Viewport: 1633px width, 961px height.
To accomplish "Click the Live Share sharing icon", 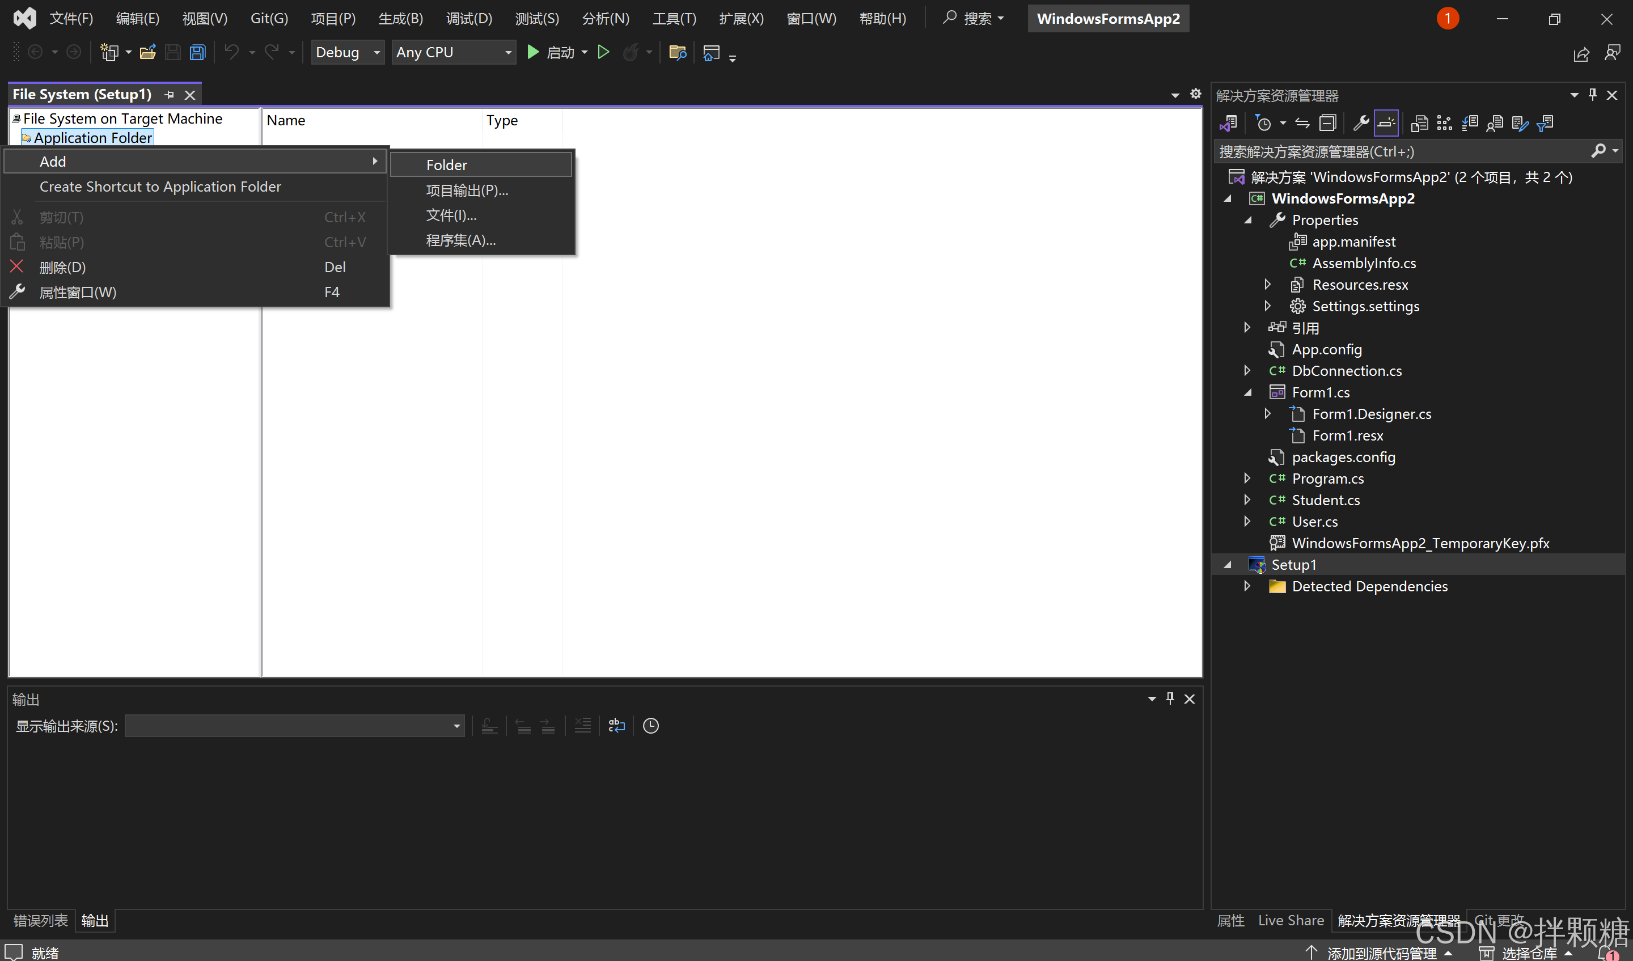I will [1581, 54].
